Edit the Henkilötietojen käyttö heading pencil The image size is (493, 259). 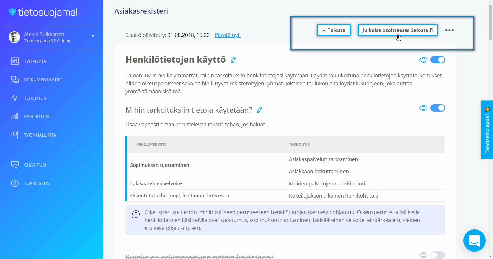[x=234, y=60]
